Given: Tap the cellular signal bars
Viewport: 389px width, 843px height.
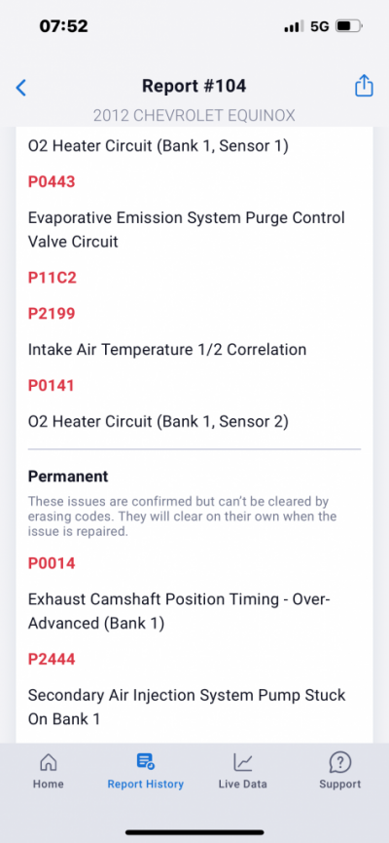Looking at the screenshot, I should [294, 26].
